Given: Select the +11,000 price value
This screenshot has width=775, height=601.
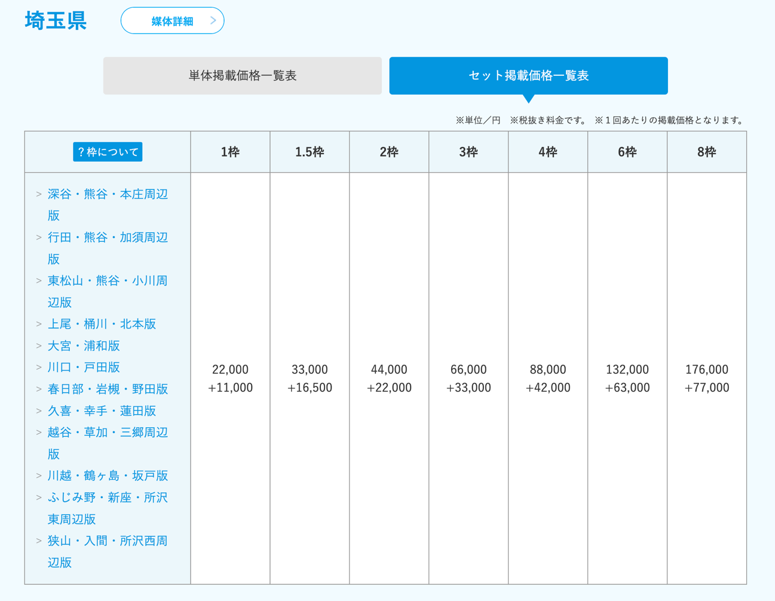Looking at the screenshot, I should tap(230, 388).
